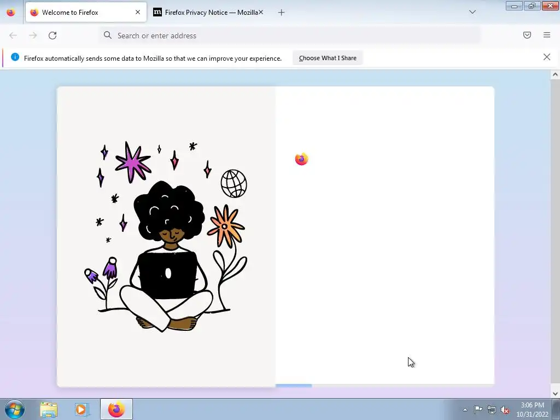Expand the list all tabs chevron
The width and height of the screenshot is (560, 420).
click(472, 12)
